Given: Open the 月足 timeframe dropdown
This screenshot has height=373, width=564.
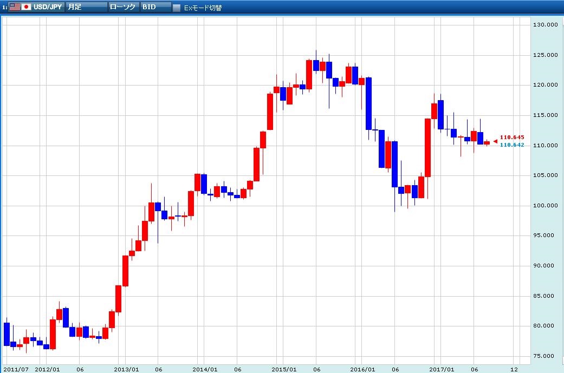Looking at the screenshot, I should pyautogui.click(x=86, y=7).
